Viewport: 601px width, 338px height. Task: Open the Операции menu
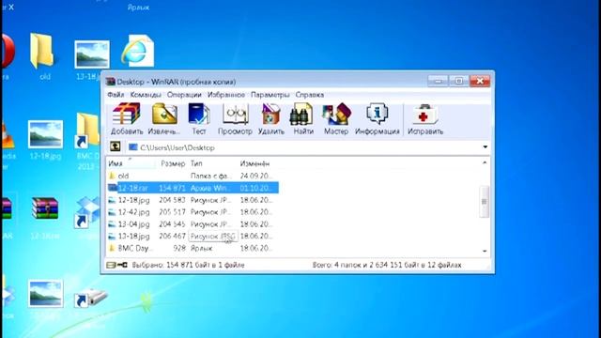(184, 95)
